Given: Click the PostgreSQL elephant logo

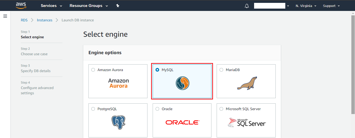Looking at the screenshot, I should coord(118,122).
